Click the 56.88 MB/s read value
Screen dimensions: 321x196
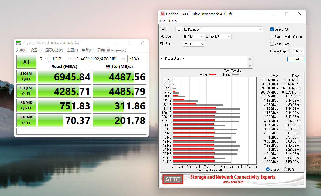click(x=292, y=80)
